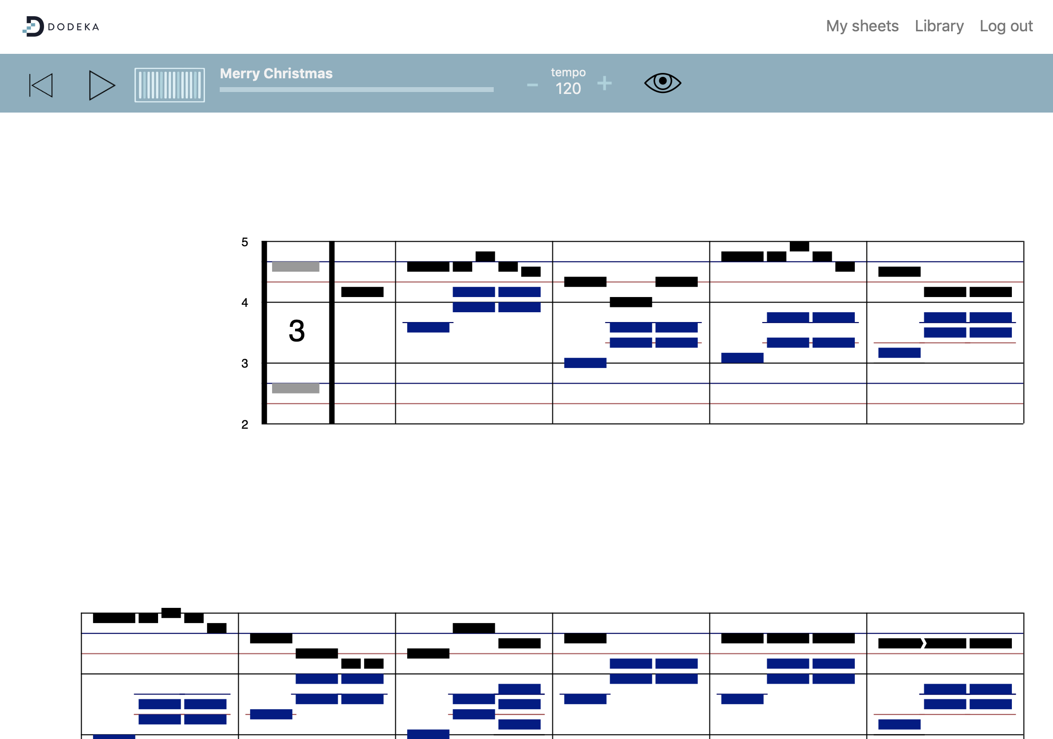Viewport: 1053px width, 739px height.
Task: Click octave label 2 on the staff
Action: [x=245, y=425]
